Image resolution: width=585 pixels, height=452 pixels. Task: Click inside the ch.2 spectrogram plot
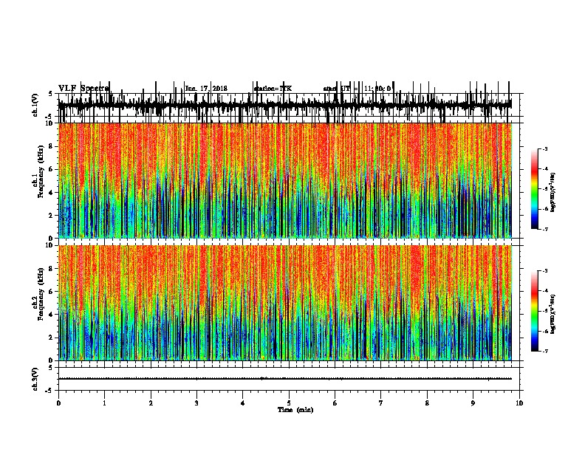point(285,303)
